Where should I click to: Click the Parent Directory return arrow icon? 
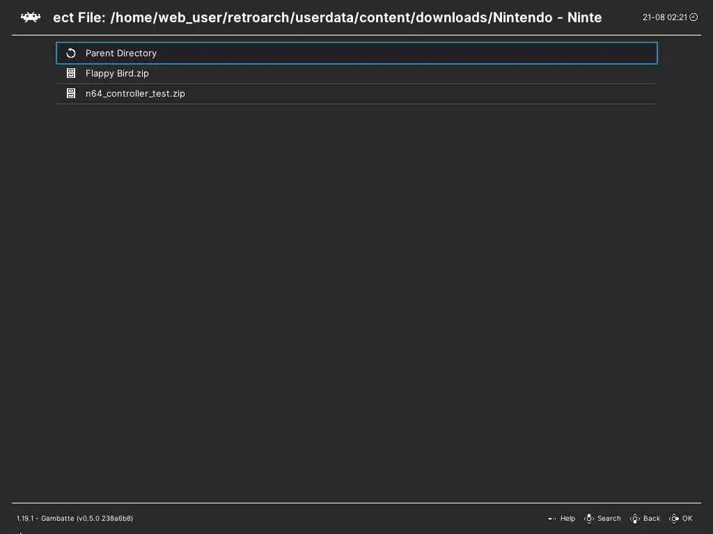pyautogui.click(x=71, y=53)
